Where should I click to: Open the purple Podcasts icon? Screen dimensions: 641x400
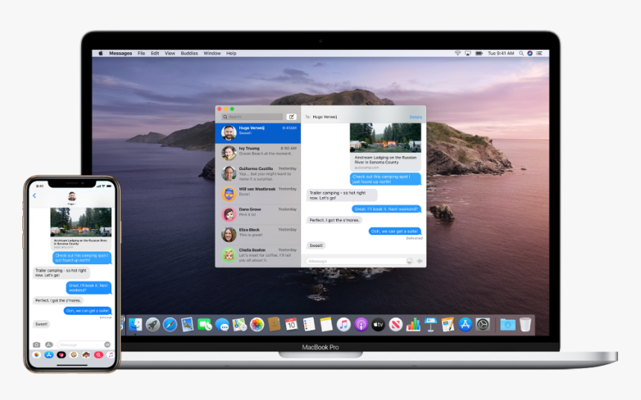pyautogui.click(x=361, y=325)
